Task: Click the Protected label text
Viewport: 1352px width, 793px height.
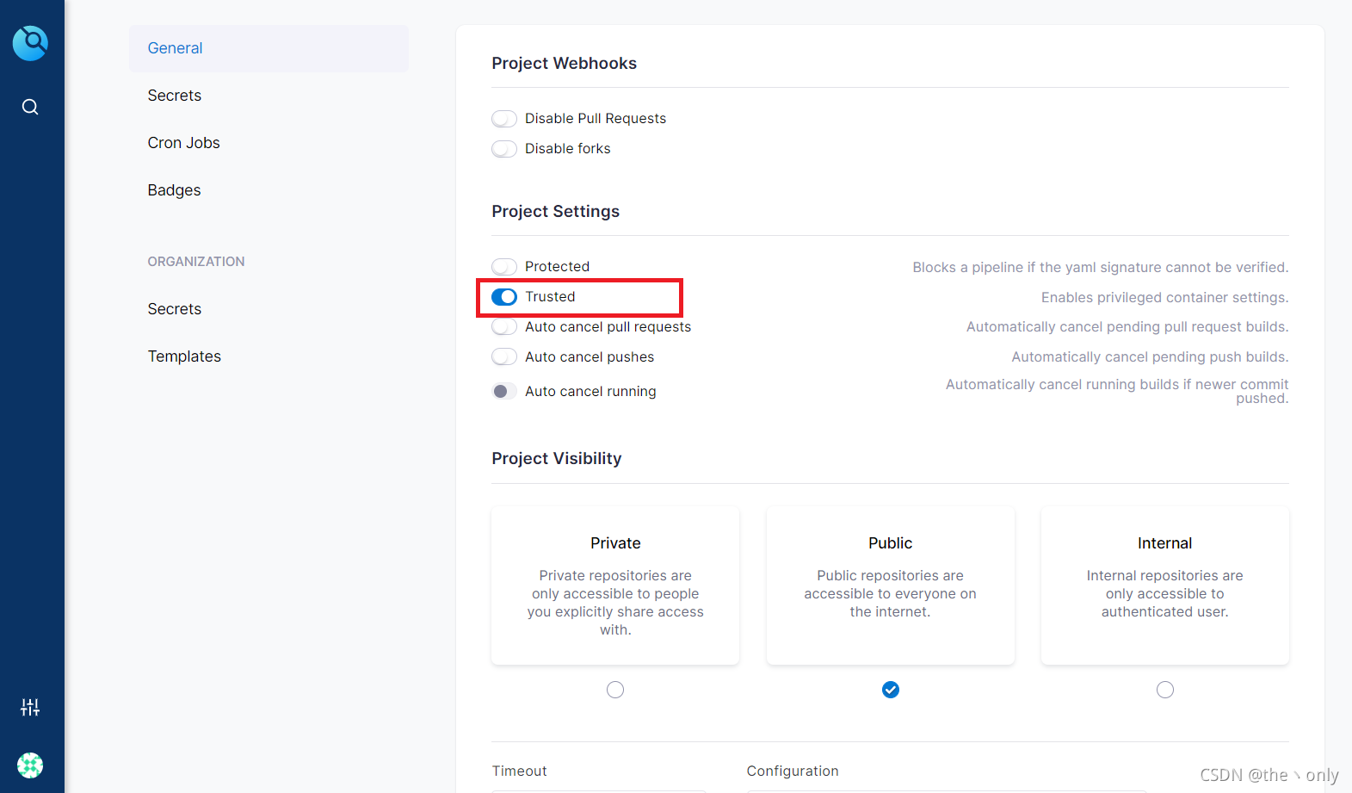Action: pos(557,267)
